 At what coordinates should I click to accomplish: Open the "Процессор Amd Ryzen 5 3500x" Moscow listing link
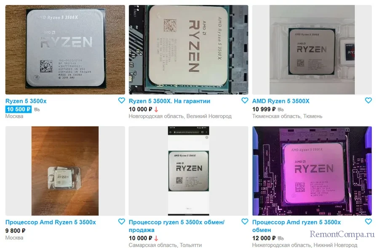[x=51, y=222]
